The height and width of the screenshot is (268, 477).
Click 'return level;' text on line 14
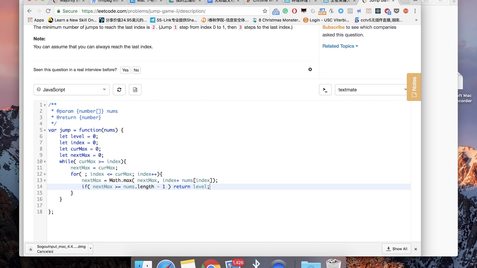192,187
